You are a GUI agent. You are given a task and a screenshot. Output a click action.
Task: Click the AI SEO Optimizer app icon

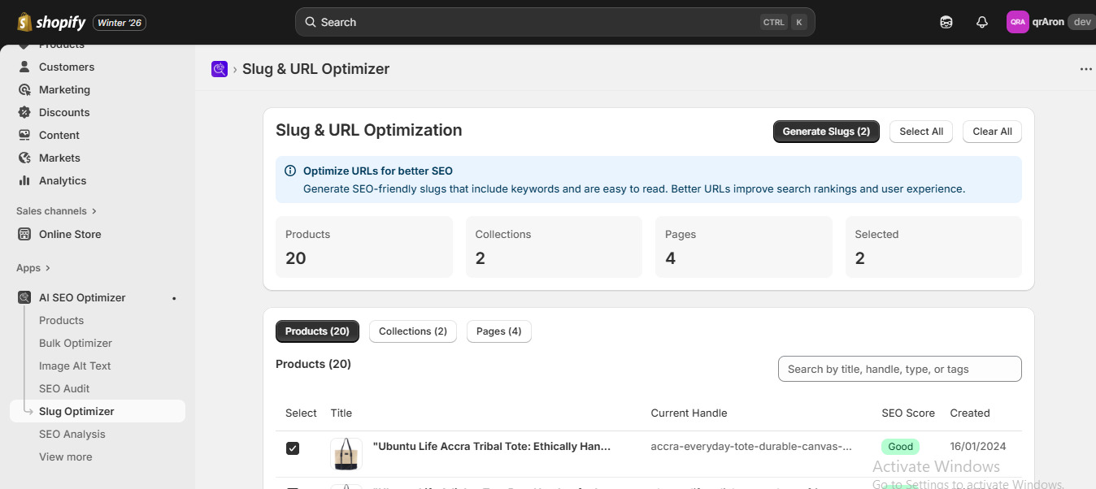24,297
